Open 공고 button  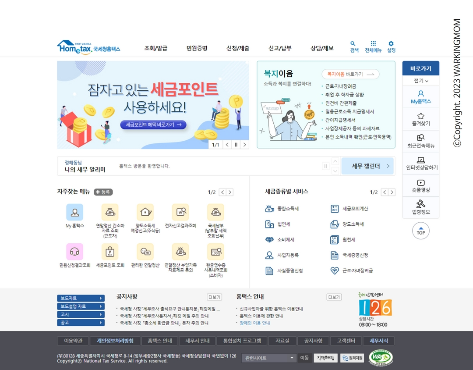(x=81, y=323)
